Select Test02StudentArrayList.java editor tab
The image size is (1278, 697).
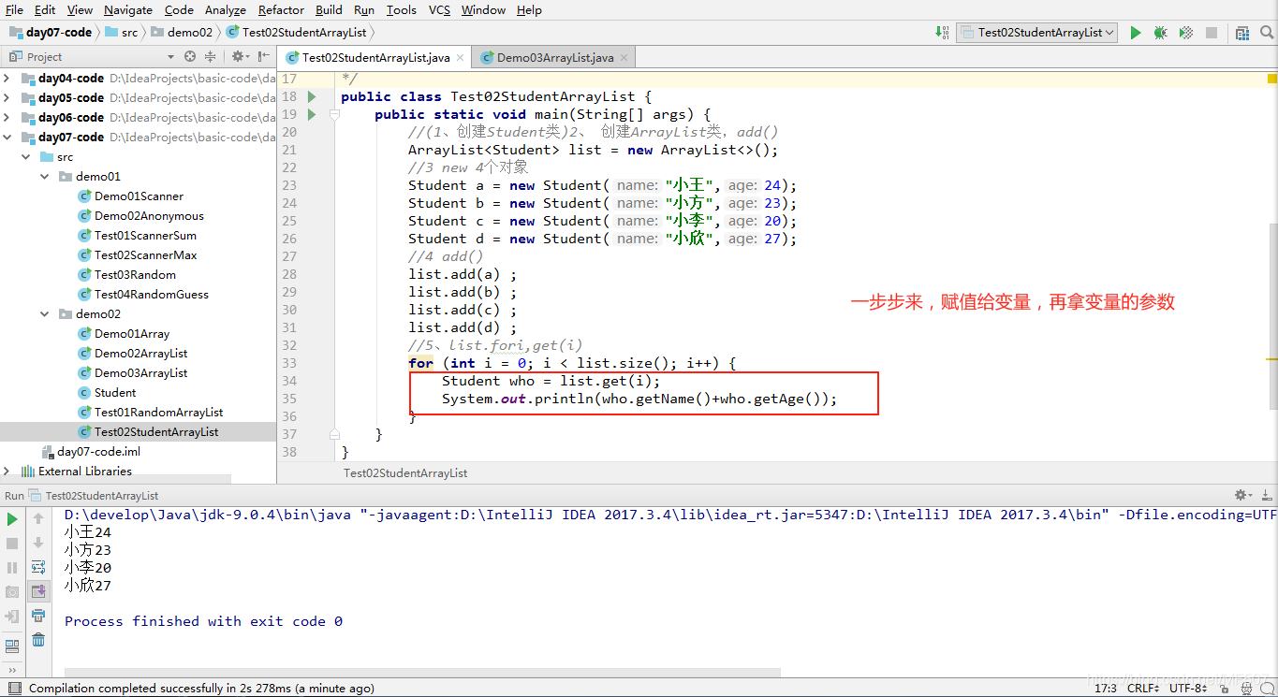pos(375,57)
